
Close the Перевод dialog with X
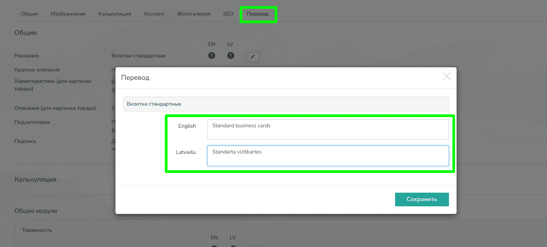point(447,76)
